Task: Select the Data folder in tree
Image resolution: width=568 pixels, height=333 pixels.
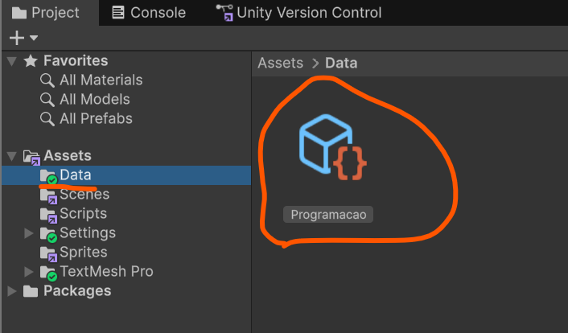Action: 75,175
